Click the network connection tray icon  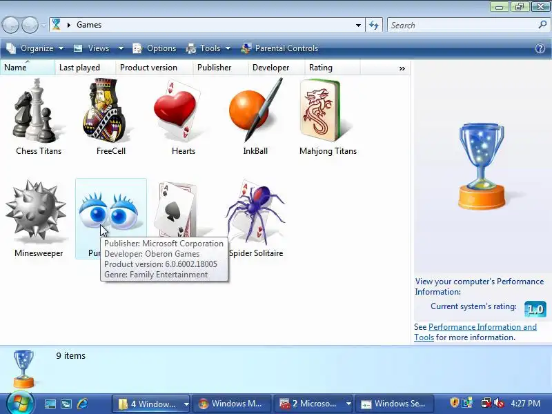coord(486,403)
